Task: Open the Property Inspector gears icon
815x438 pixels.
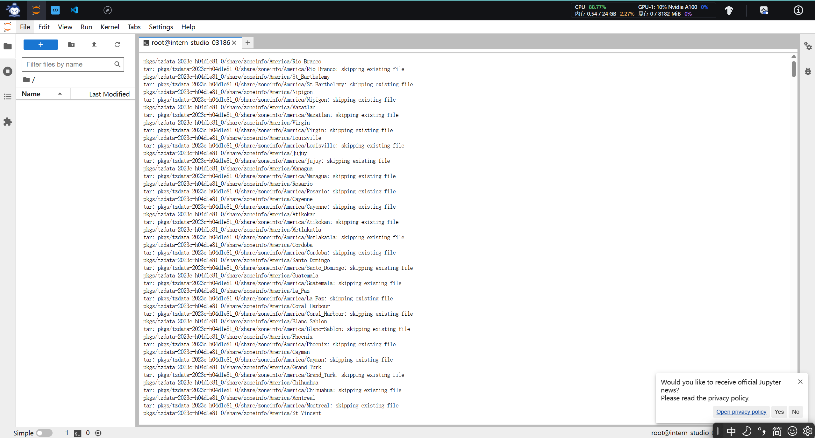Action: click(x=808, y=46)
